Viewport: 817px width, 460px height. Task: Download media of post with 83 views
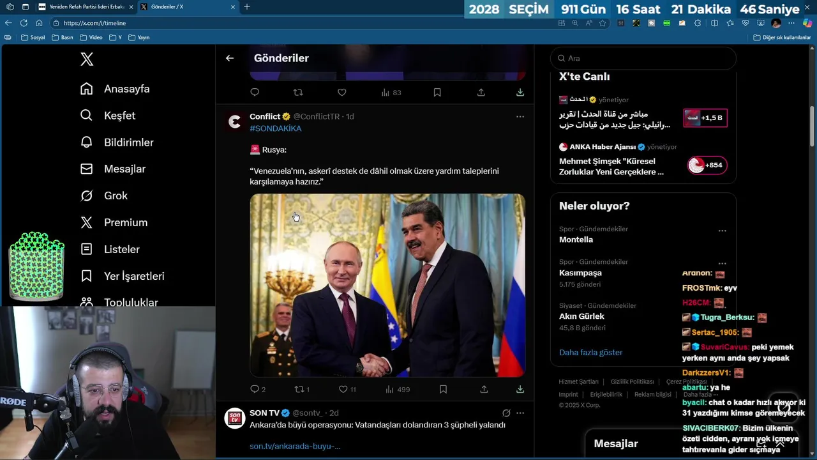click(x=520, y=92)
